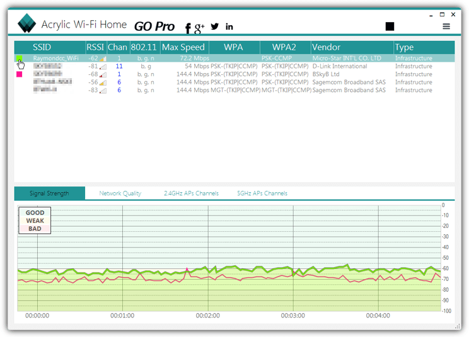Image resolution: width=469 pixels, height=337 pixels.
Task: Click the 72.2 Mbps speed cell
Action: [x=194, y=58]
